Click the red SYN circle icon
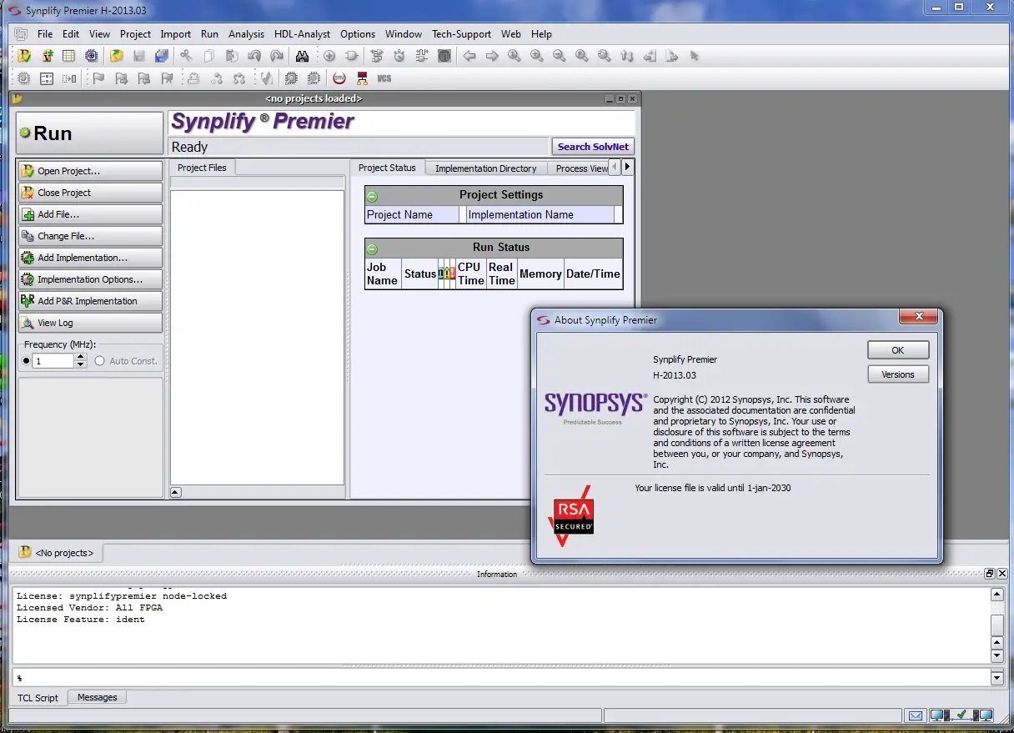The height and width of the screenshot is (733, 1014). (339, 78)
